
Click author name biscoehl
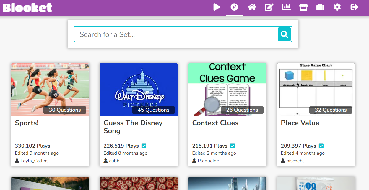click(x=295, y=161)
